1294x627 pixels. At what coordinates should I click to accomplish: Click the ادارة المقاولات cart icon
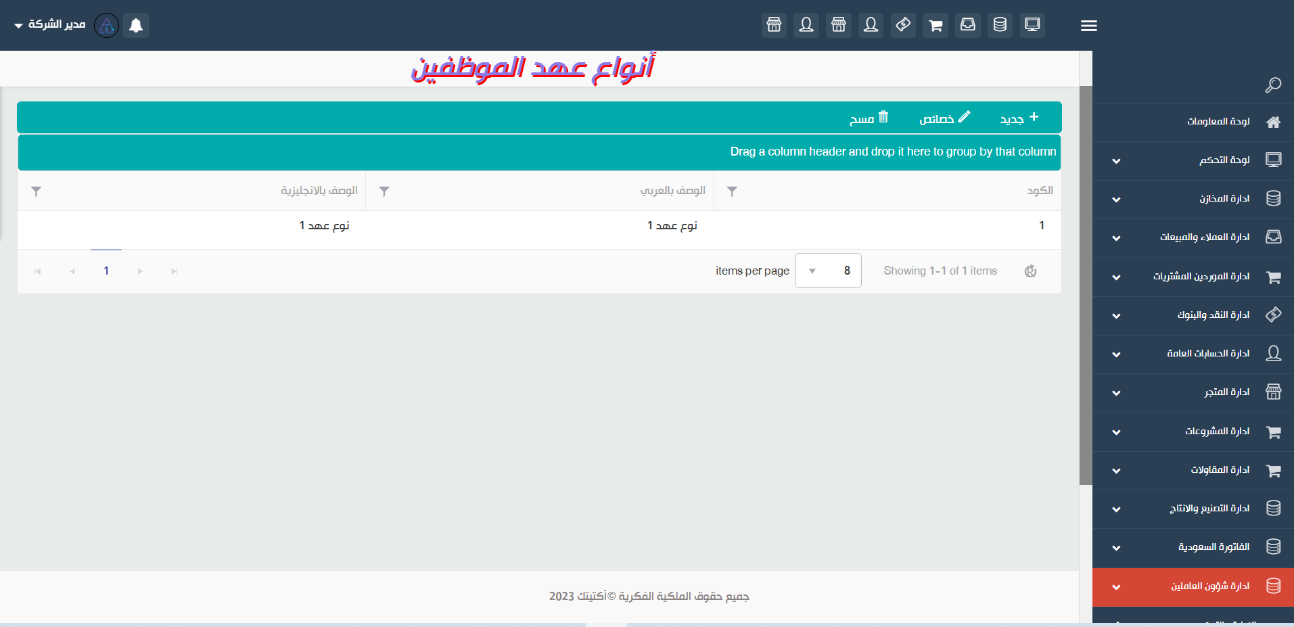click(1274, 470)
